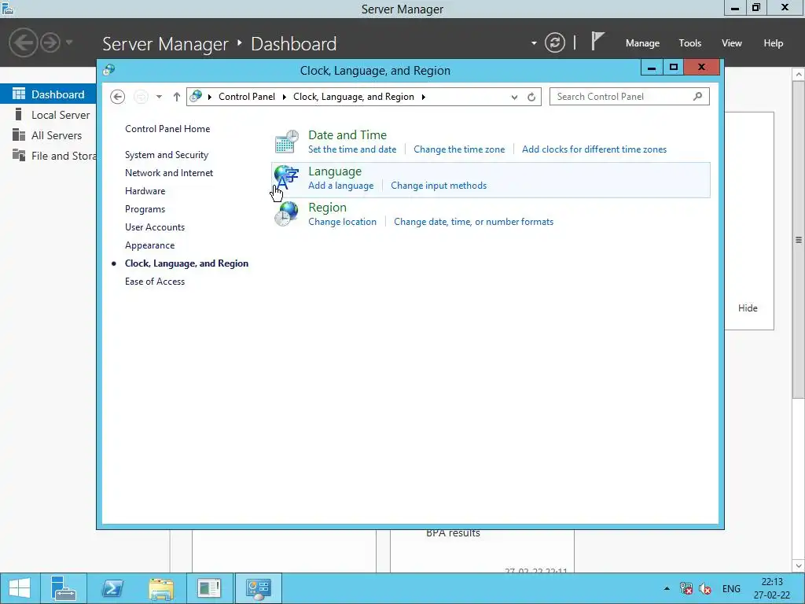Select Dashboard in Server Manager sidebar
This screenshot has width=805, height=604.
pyautogui.click(x=48, y=94)
